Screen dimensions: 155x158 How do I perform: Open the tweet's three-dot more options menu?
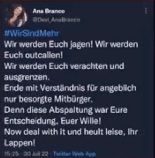point(146,10)
